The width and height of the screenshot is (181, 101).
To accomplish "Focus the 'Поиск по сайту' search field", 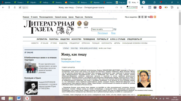I will 102,29.
